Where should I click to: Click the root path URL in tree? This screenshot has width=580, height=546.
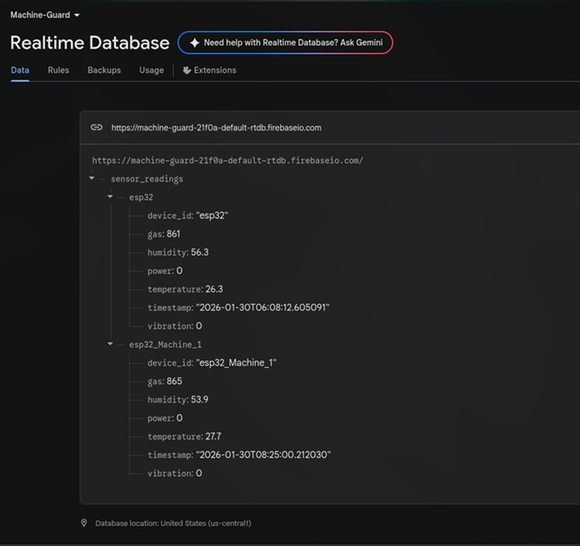228,161
